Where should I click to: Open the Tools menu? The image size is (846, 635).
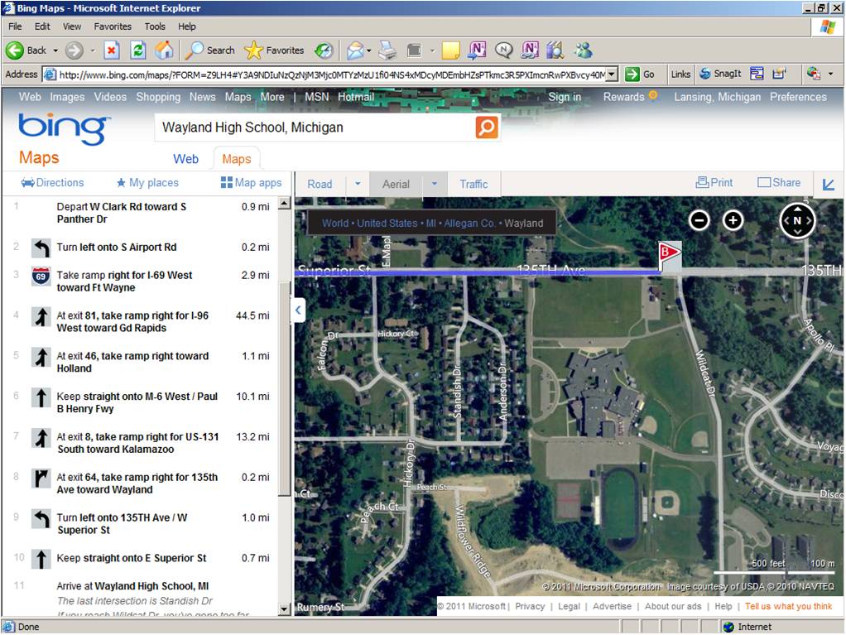tap(155, 26)
